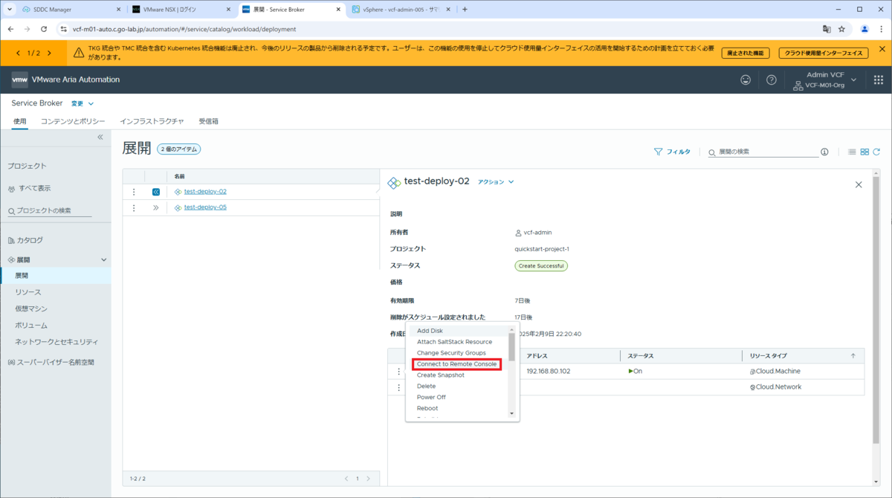
Task: Open the browser profile avatar
Action: 864,29
